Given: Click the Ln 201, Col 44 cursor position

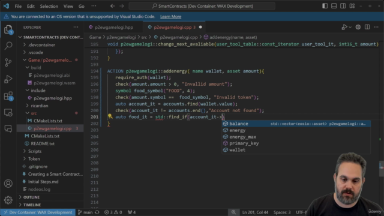Looking at the screenshot, I should [x=255, y=212].
